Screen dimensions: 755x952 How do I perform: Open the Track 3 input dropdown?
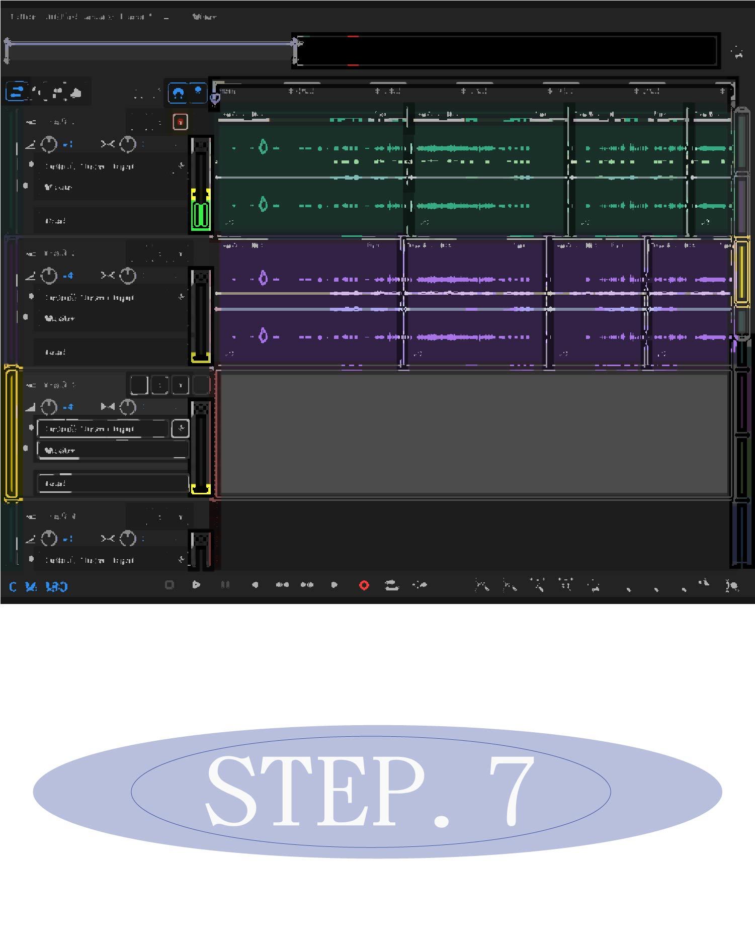point(103,429)
